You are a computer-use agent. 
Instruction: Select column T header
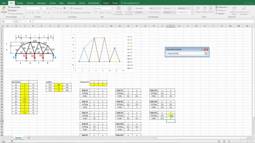click(x=171, y=26)
